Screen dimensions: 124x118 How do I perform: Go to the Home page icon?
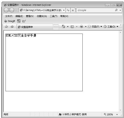[x=63, y=26]
